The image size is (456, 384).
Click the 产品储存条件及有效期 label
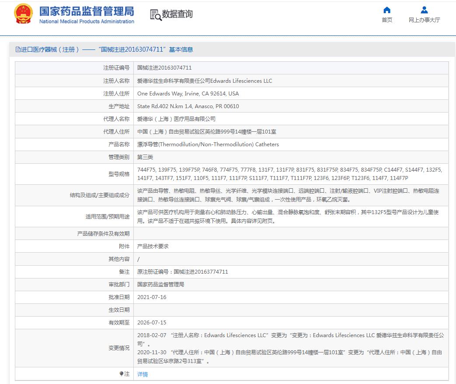tap(103, 234)
